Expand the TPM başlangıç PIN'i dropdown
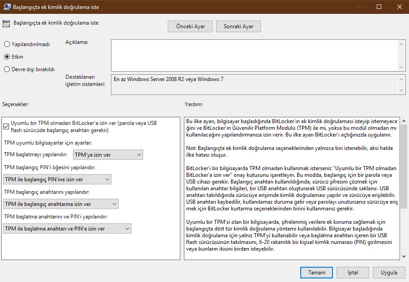The width and height of the screenshot is (409, 282). [57, 179]
